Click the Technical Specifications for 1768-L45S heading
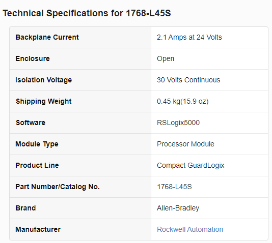 point(87,13)
